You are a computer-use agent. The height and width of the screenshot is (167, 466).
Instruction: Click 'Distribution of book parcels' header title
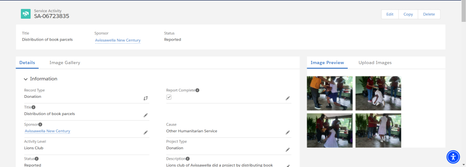[x=47, y=40]
